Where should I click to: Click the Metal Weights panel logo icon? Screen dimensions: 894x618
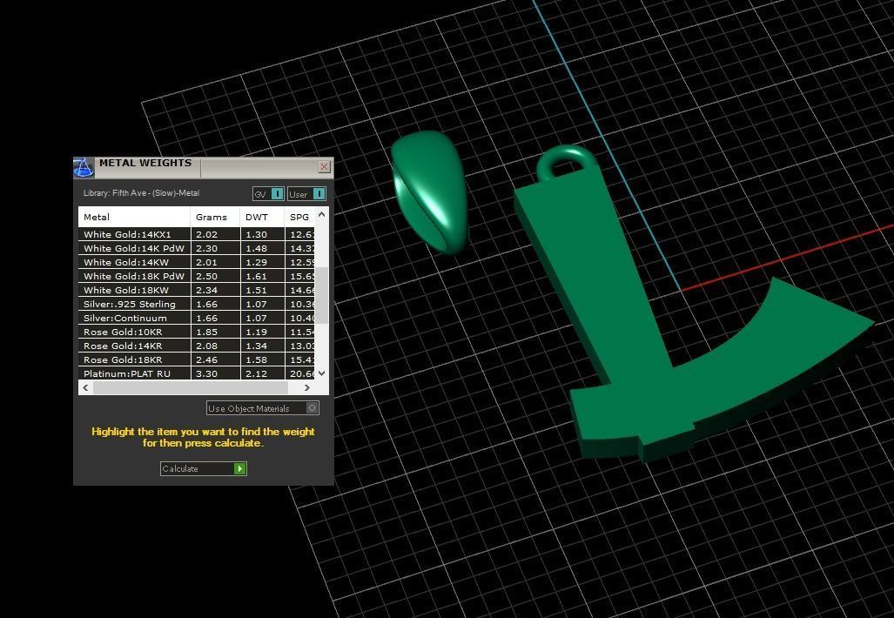point(84,168)
